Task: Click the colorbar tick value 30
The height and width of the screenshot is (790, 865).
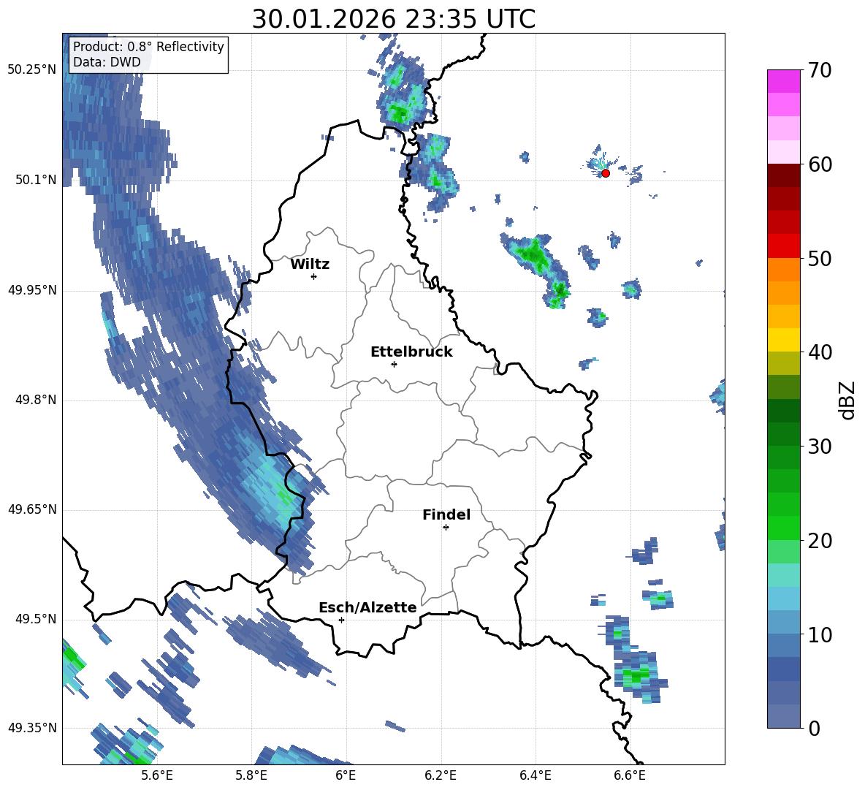Action: tap(819, 447)
